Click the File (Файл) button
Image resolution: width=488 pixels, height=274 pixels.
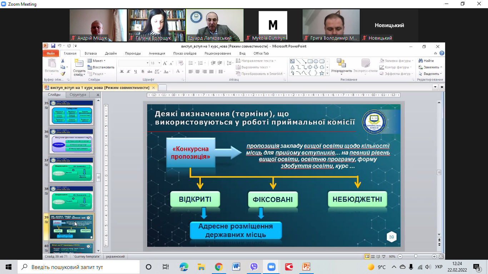click(x=50, y=54)
